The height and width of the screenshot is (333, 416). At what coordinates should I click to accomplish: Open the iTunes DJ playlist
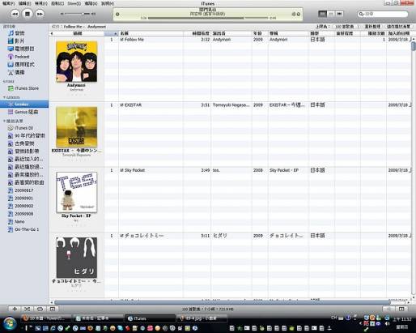[x=20, y=128]
